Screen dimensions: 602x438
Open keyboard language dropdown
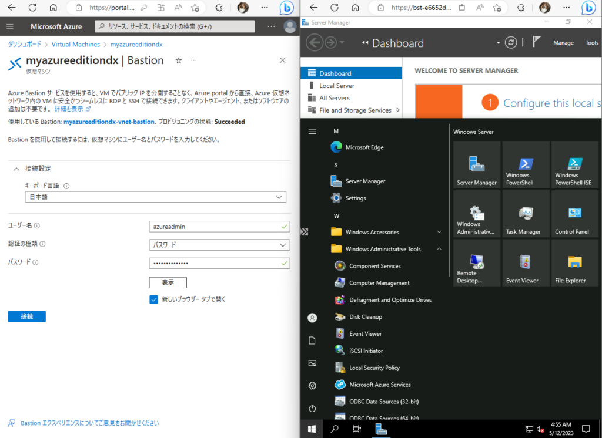(x=155, y=197)
